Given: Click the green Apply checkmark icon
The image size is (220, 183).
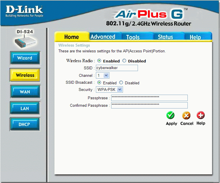Looking at the screenshot, I should click(x=170, y=115).
